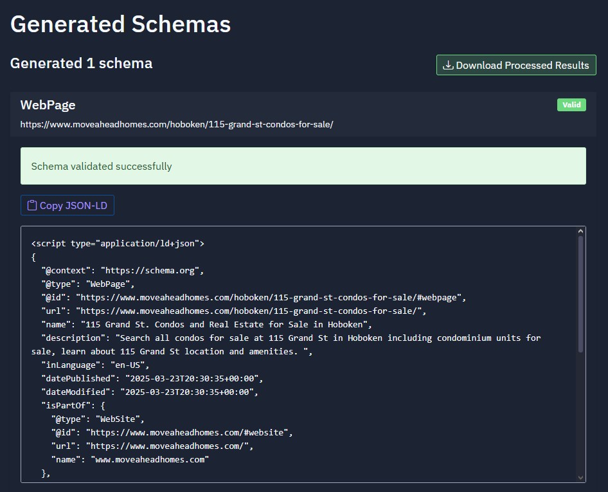Click the 'WebPage' schema heading
Image resolution: width=608 pixels, height=492 pixels.
click(48, 105)
